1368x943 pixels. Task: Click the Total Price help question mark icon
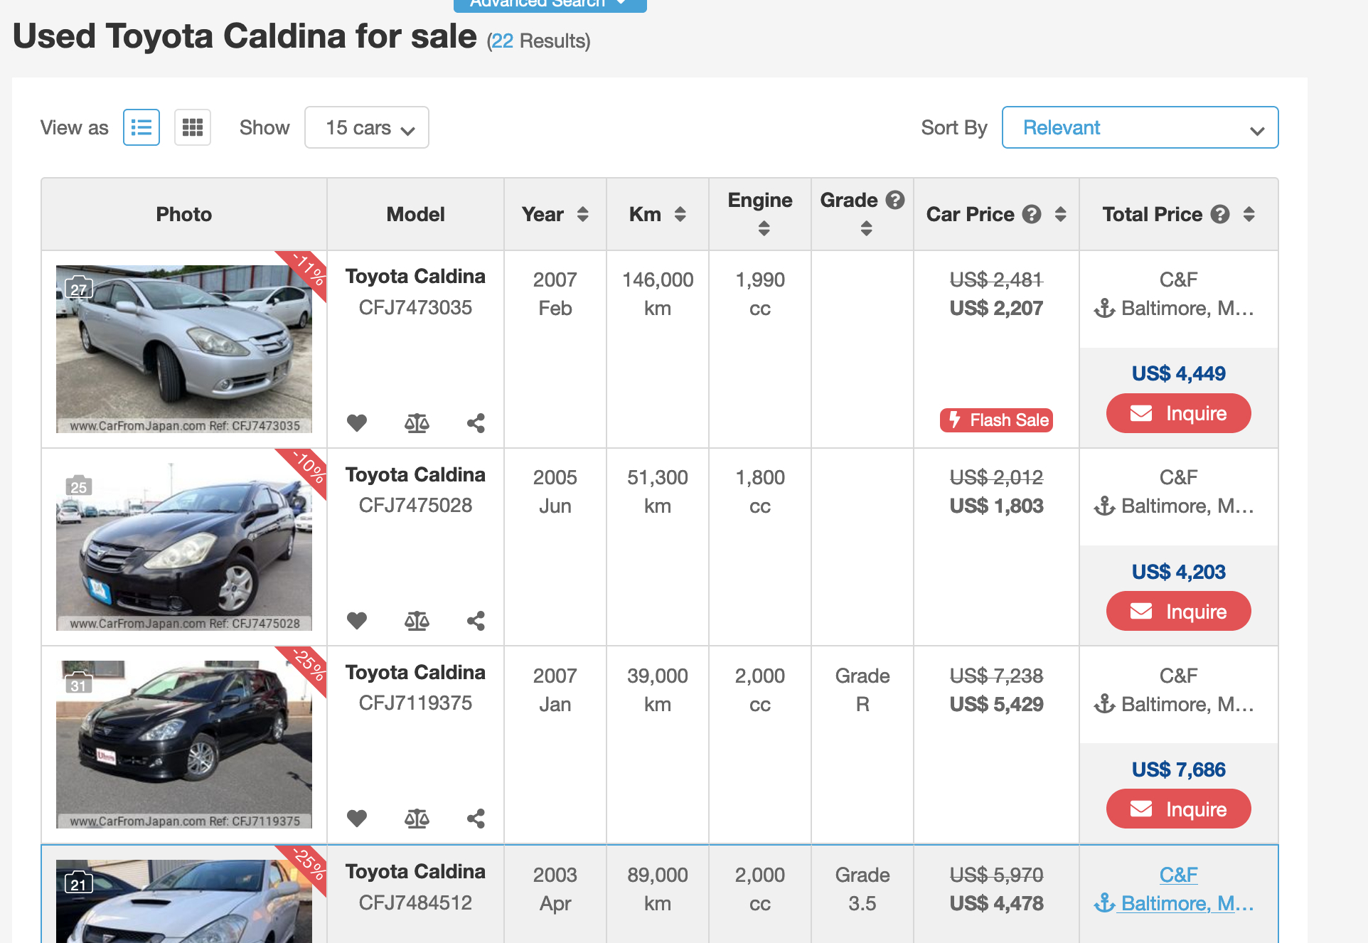click(x=1220, y=214)
